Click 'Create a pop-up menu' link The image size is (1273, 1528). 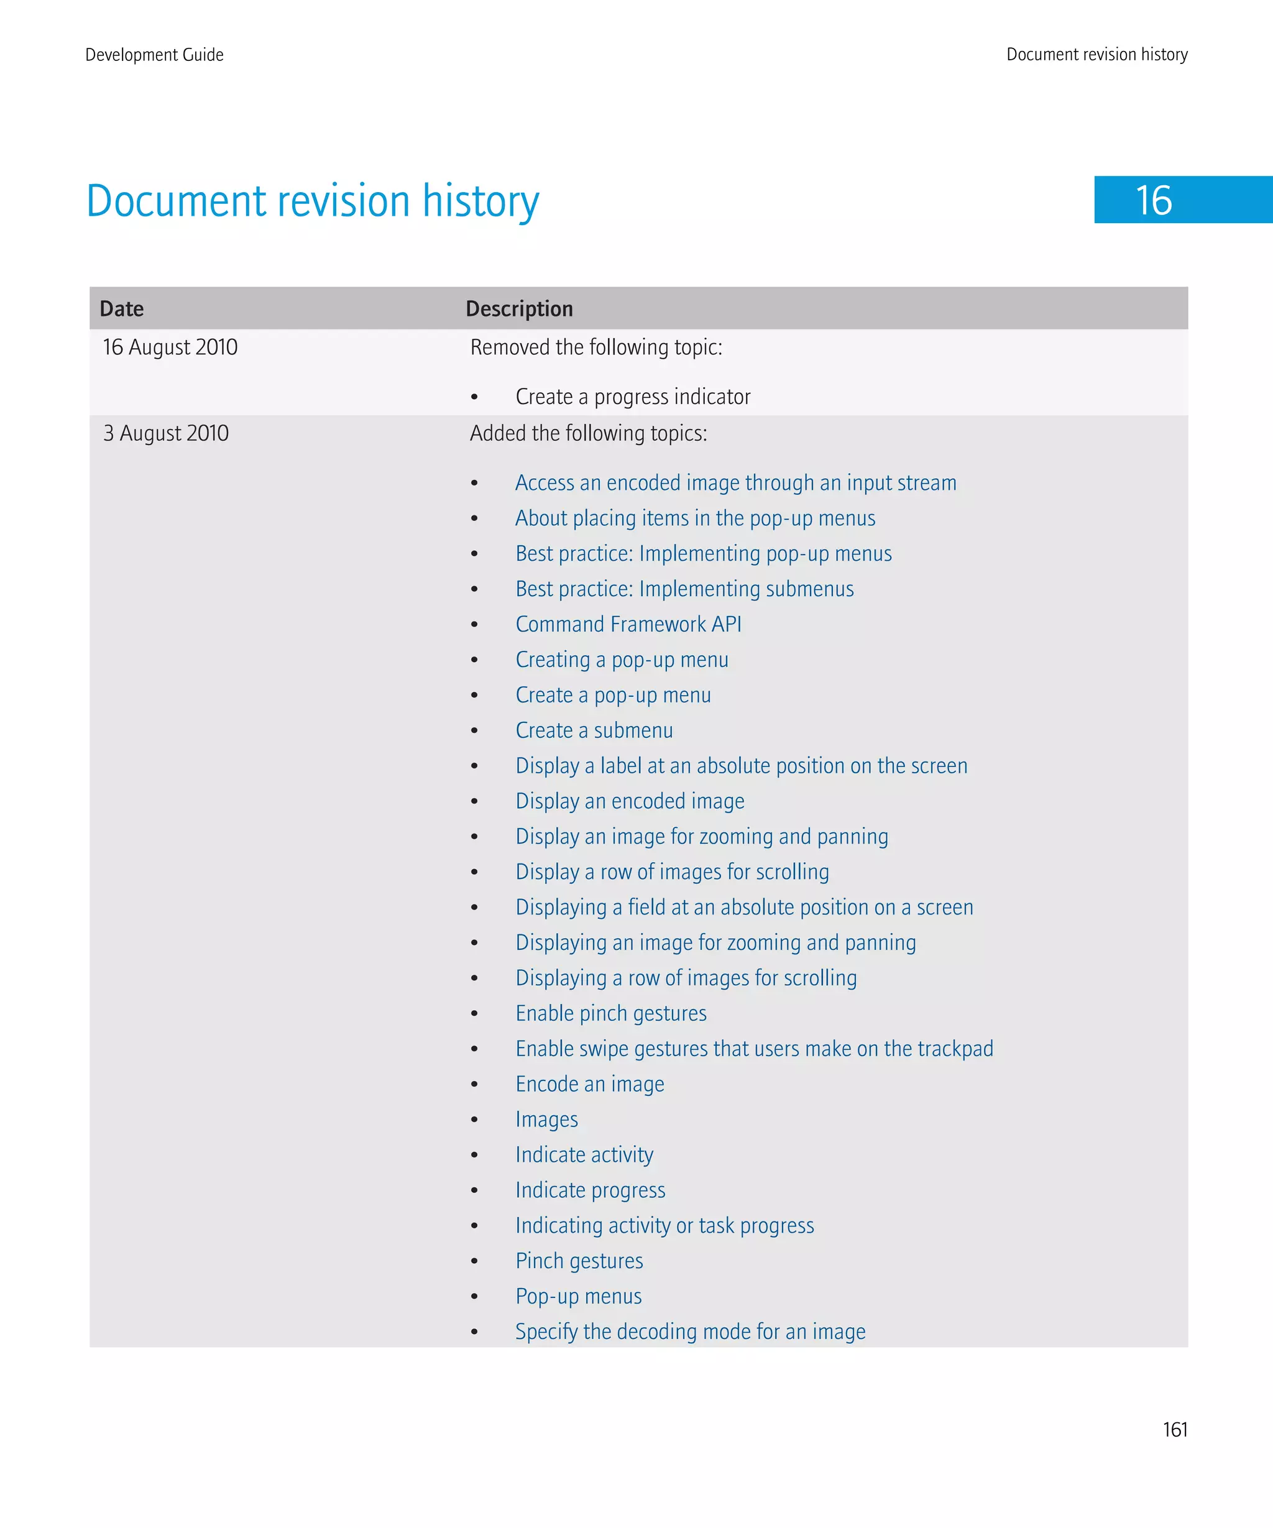click(614, 695)
